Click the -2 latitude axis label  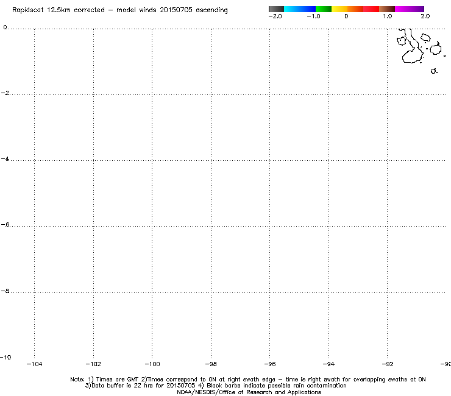coord(5,93)
